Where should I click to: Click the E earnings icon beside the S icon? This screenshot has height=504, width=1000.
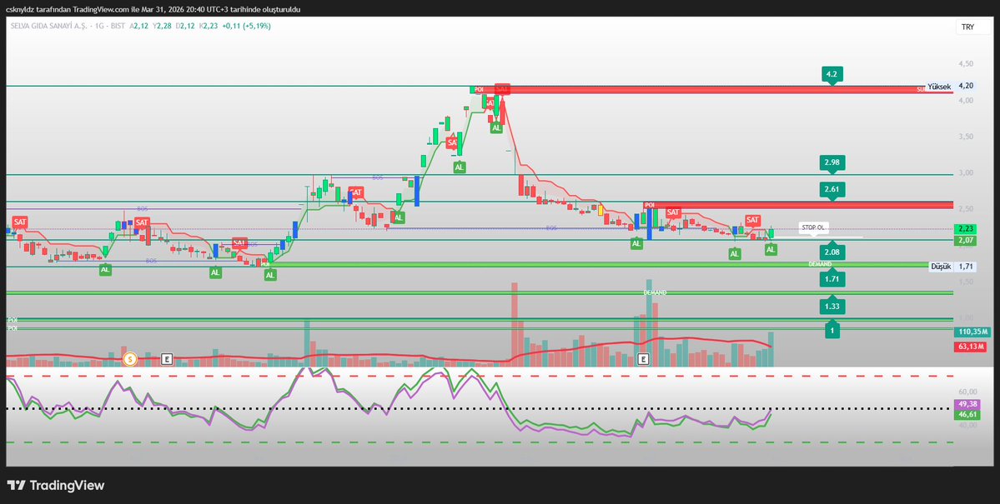point(167,359)
